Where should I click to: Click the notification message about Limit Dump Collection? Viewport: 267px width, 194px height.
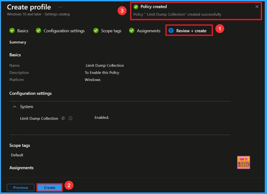click(x=177, y=14)
